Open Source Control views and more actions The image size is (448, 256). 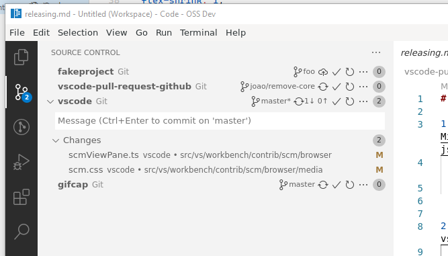(376, 52)
